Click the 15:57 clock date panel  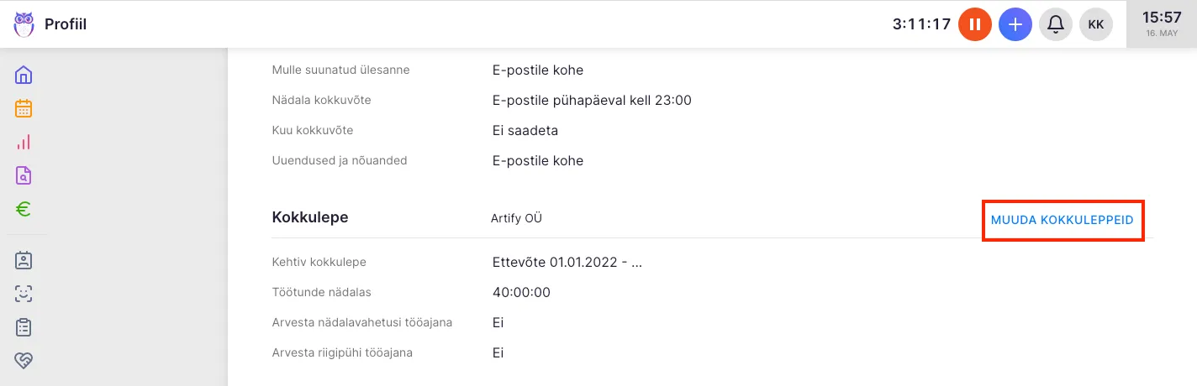click(x=1162, y=23)
